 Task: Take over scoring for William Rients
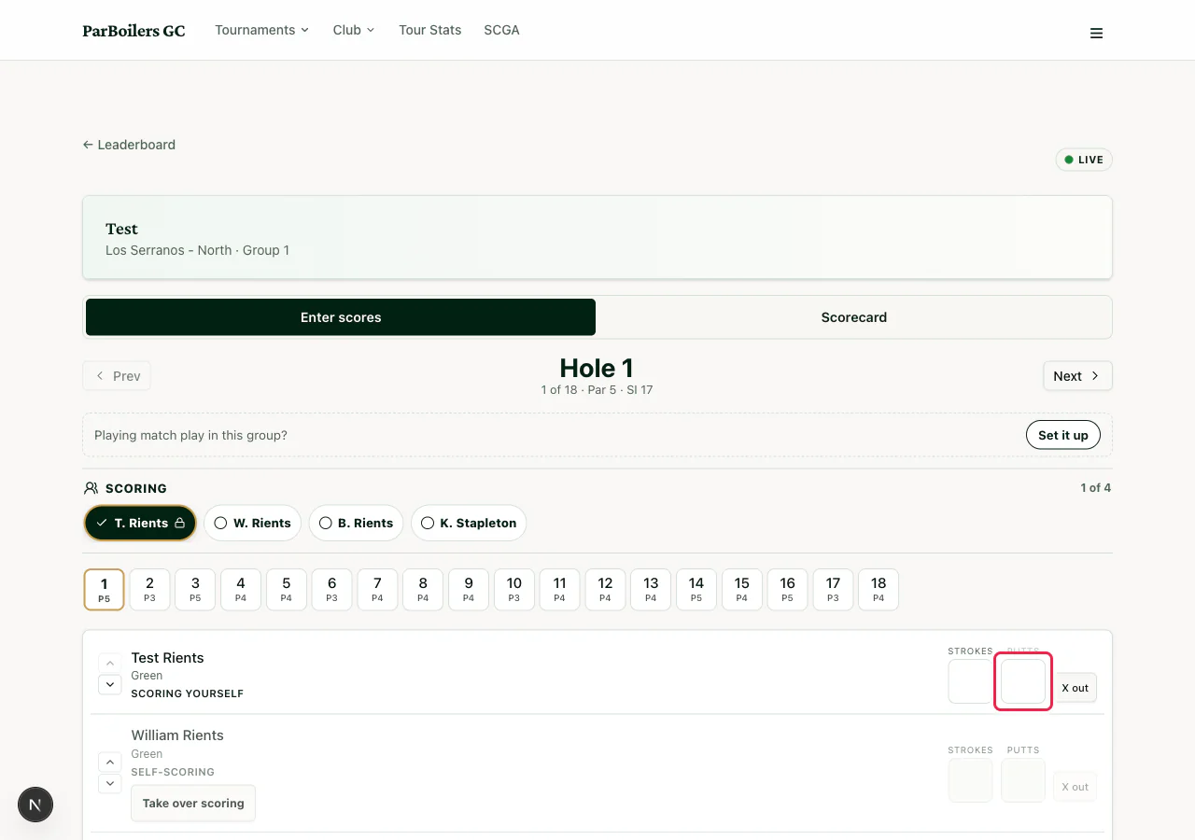pyautogui.click(x=193, y=803)
